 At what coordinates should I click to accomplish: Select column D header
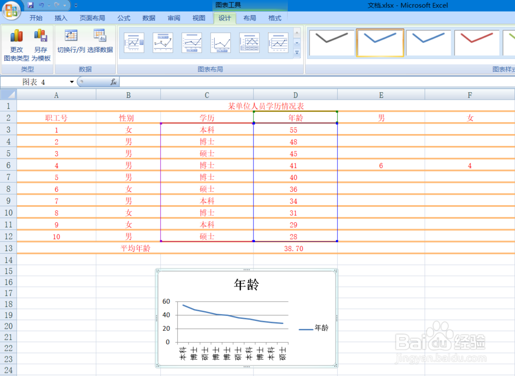point(296,95)
